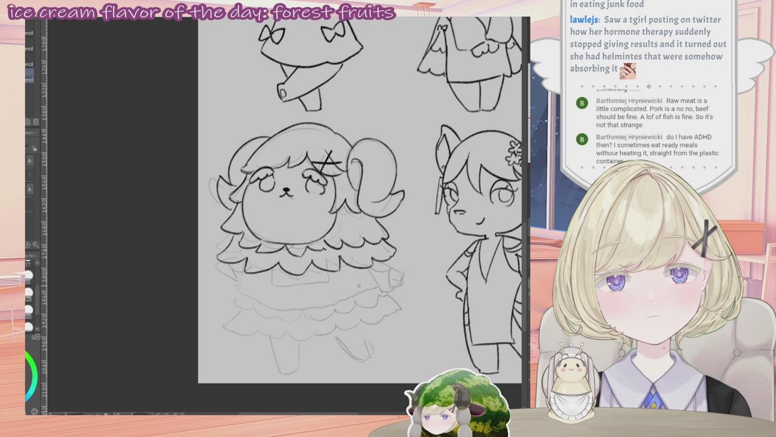Open the dropdown below the brush size list
The height and width of the screenshot is (437, 776).
click(x=37, y=337)
